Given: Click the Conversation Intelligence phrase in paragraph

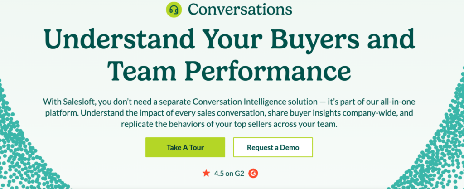Looking at the screenshot, I should [x=237, y=102].
